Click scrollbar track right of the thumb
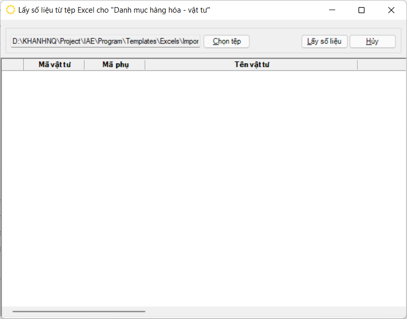This screenshot has height=319, width=407. click(x=273, y=312)
